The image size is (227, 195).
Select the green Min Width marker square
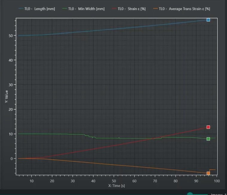click(208, 139)
